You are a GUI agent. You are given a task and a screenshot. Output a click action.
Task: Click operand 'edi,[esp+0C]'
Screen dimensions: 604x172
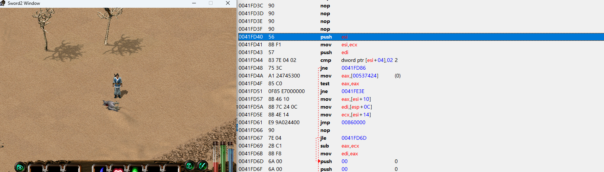tap(357, 107)
